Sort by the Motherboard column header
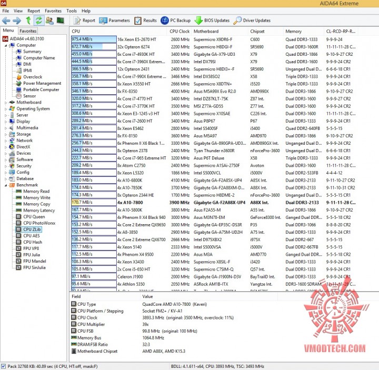 [220, 31]
